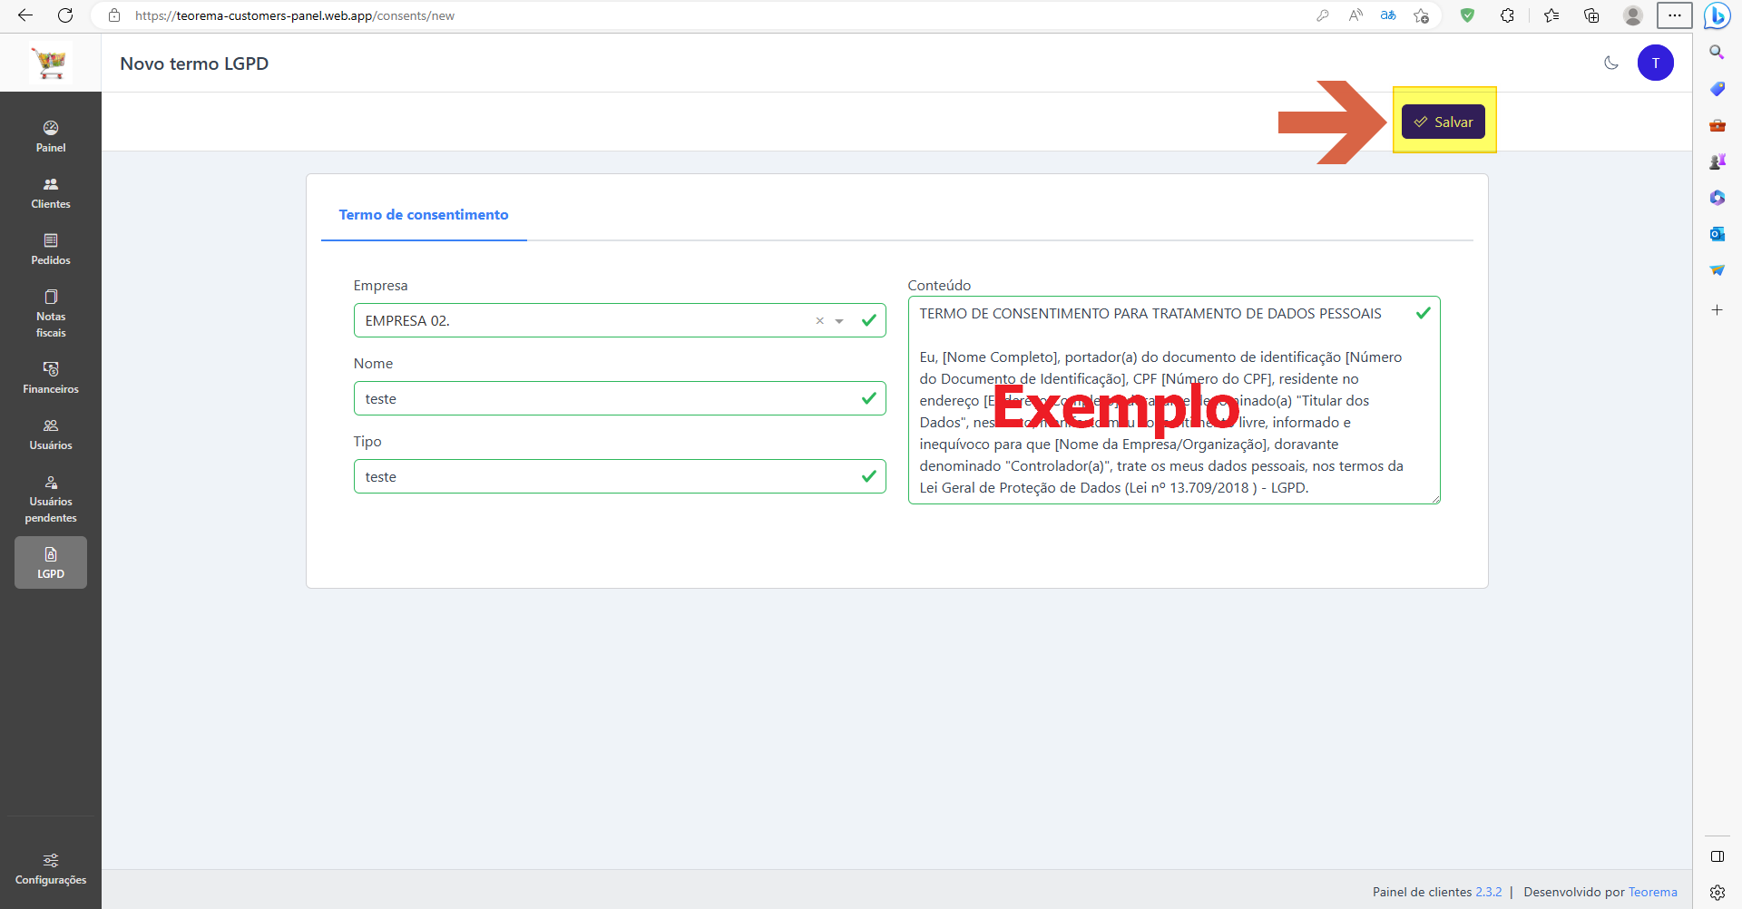1742x909 pixels.
Task: Open browser Settings and more menu
Action: [x=1675, y=15]
